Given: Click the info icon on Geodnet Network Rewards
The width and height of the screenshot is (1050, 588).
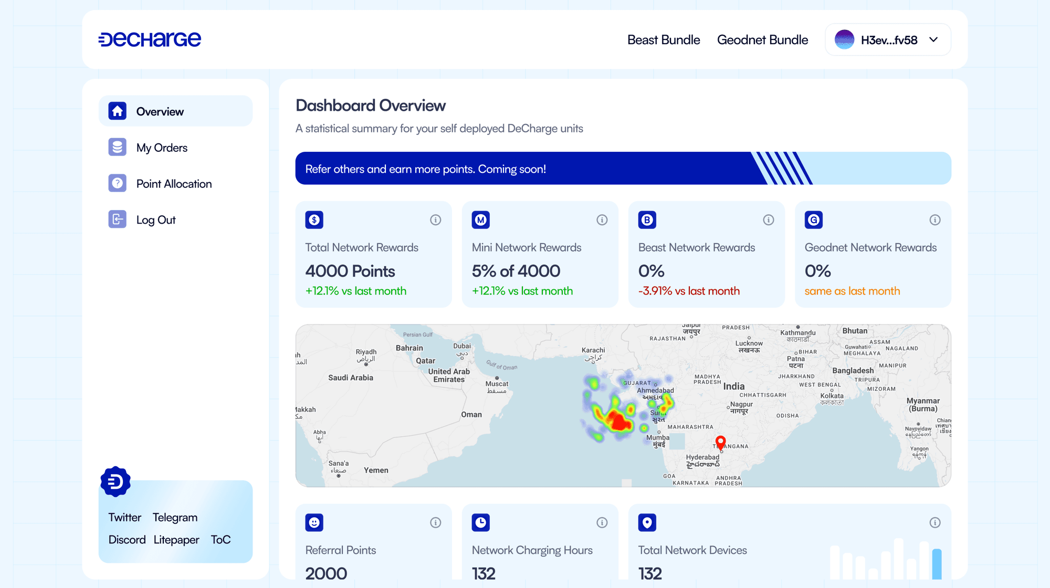Looking at the screenshot, I should click(934, 220).
